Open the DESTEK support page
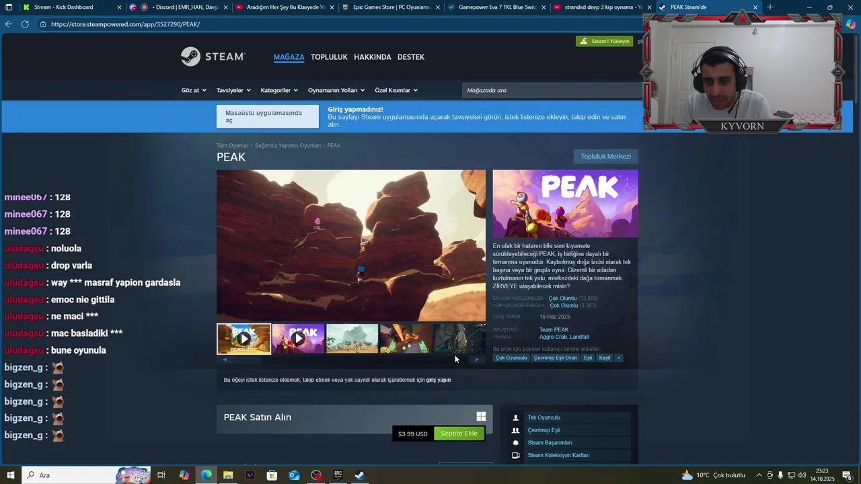The height and width of the screenshot is (484, 861). coord(411,57)
